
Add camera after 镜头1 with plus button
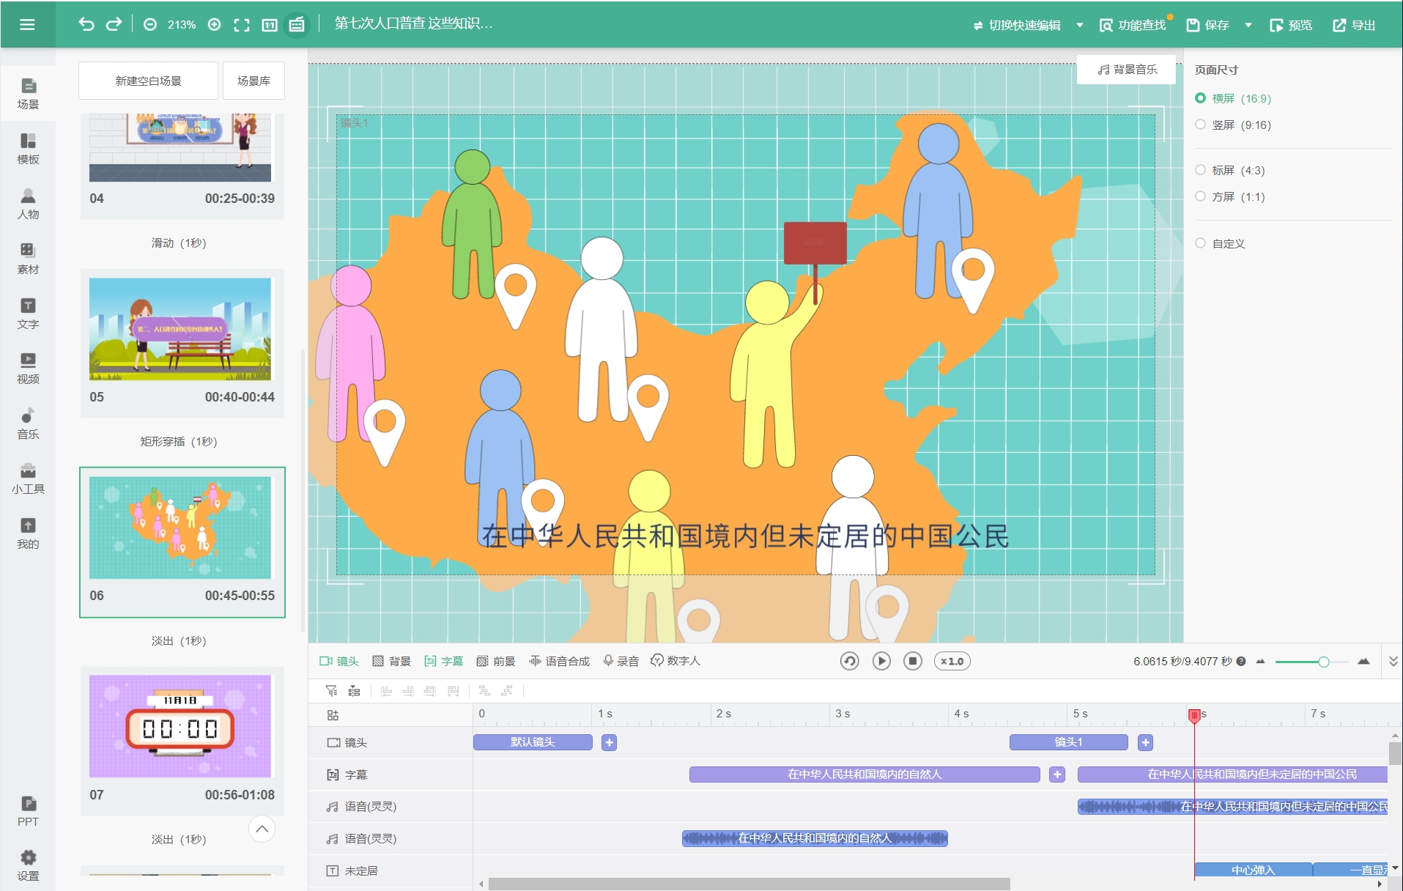[x=1146, y=742]
